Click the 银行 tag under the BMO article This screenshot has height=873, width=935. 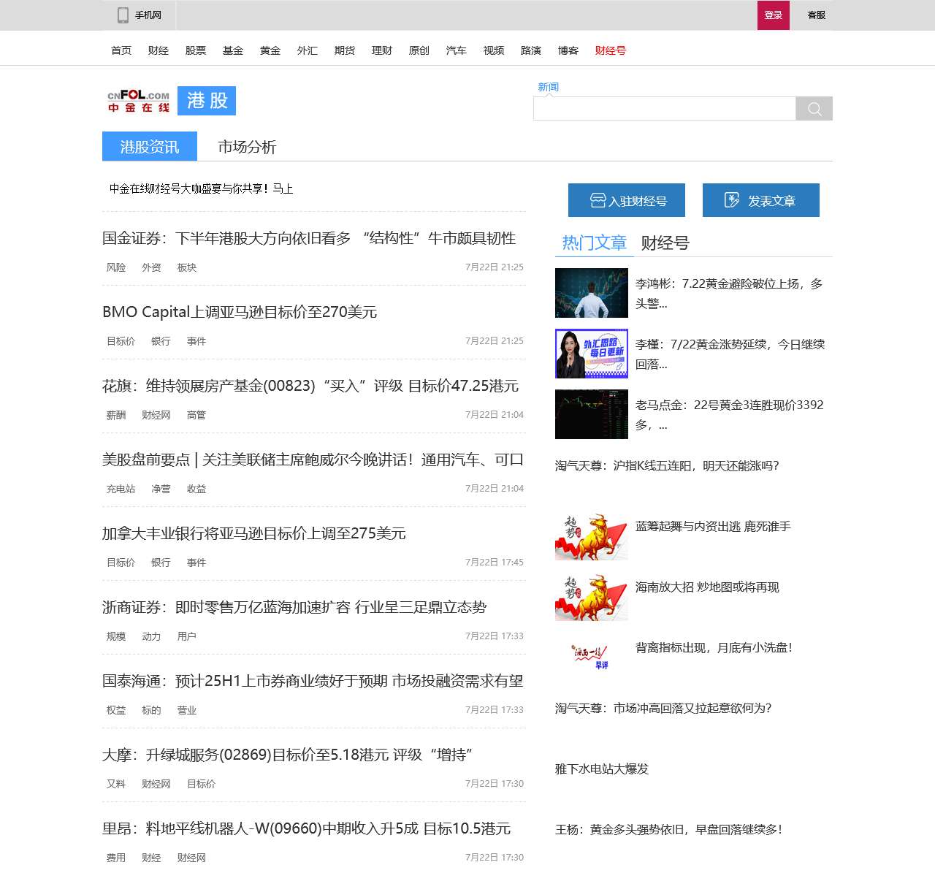161,341
